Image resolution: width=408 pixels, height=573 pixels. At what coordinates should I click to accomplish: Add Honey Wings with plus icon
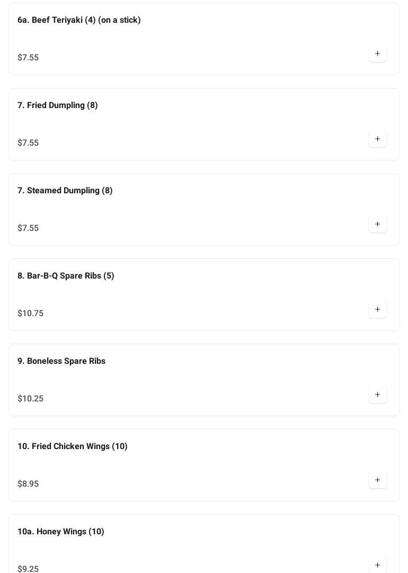click(377, 565)
